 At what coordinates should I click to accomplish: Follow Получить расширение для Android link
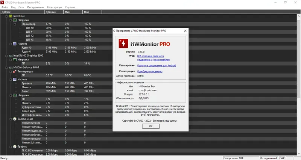pyautogui.click(x=157, y=65)
